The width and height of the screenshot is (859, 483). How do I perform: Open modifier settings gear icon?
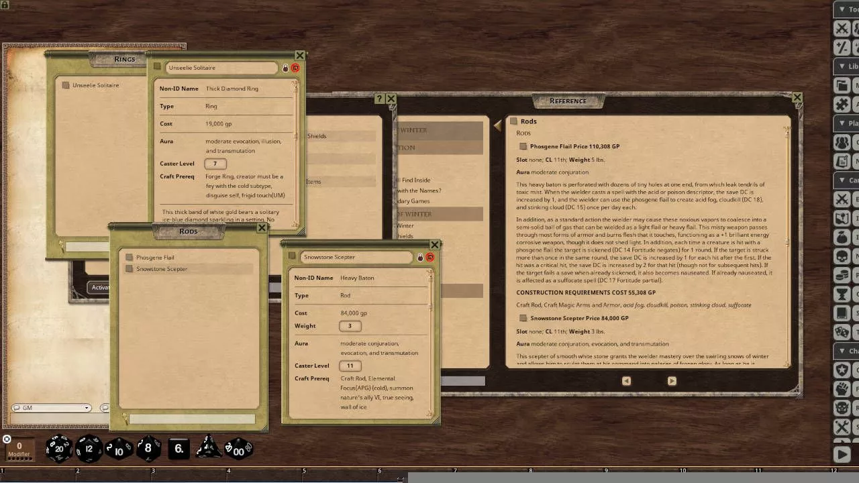(6, 439)
